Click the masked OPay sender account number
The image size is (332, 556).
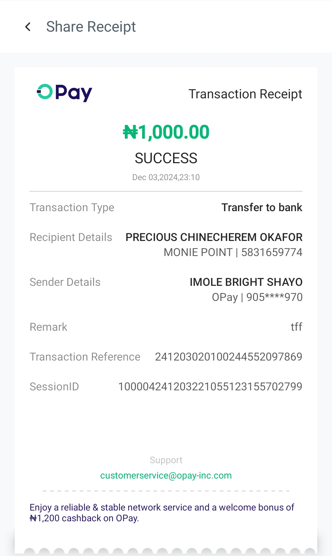coord(274,297)
